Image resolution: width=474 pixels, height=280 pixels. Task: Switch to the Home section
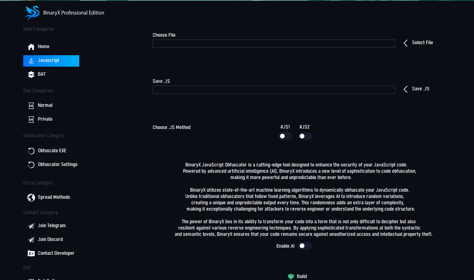click(43, 47)
